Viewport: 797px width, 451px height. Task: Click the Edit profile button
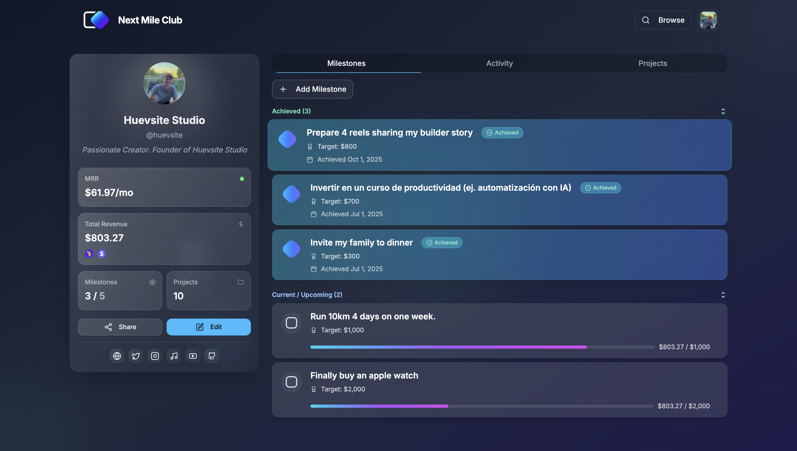[x=209, y=327]
